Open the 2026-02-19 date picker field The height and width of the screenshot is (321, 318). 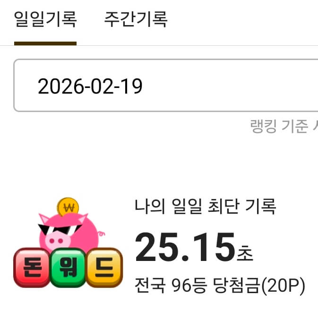click(166, 86)
